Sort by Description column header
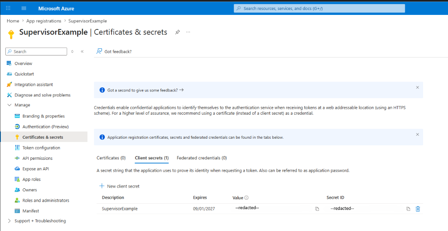 tap(113, 197)
